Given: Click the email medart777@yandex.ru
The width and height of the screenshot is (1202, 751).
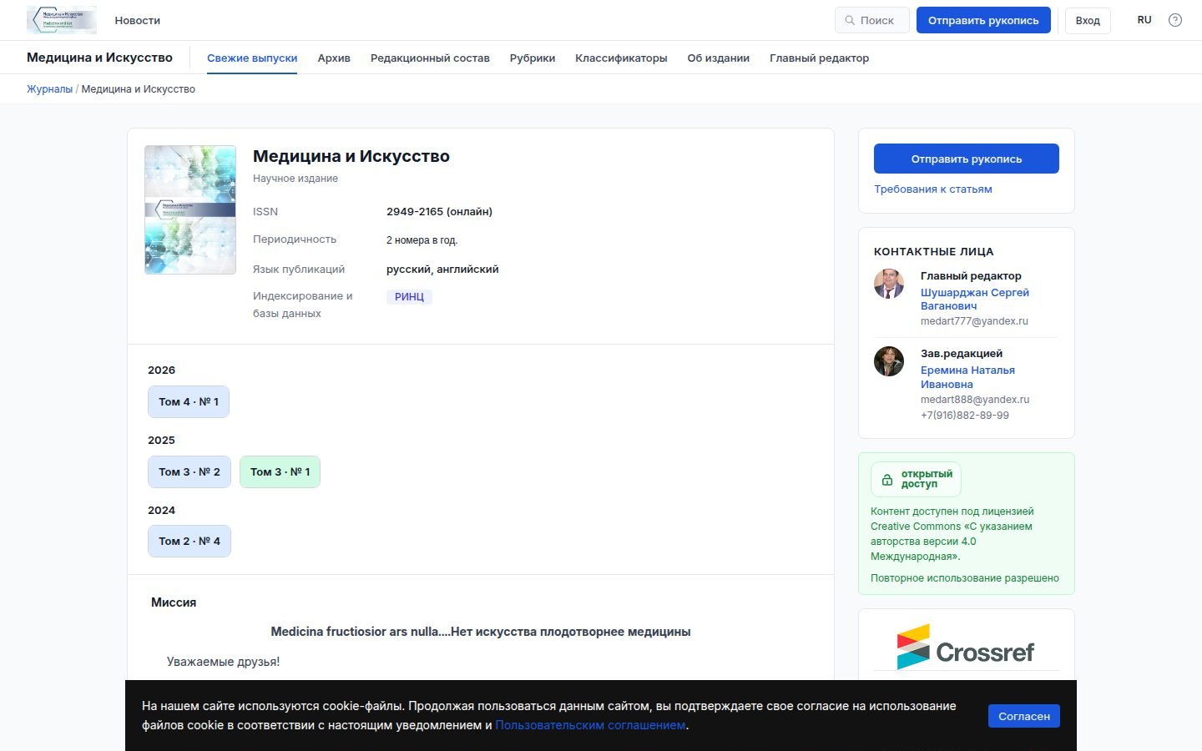Looking at the screenshot, I should coord(974,321).
